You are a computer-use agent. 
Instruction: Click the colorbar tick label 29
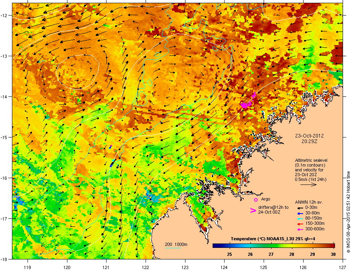tap(312, 254)
